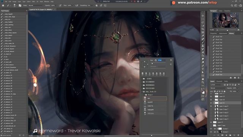Select the Path Selection arrow tool
The width and height of the screenshot is (243, 137).
tap(203, 72)
